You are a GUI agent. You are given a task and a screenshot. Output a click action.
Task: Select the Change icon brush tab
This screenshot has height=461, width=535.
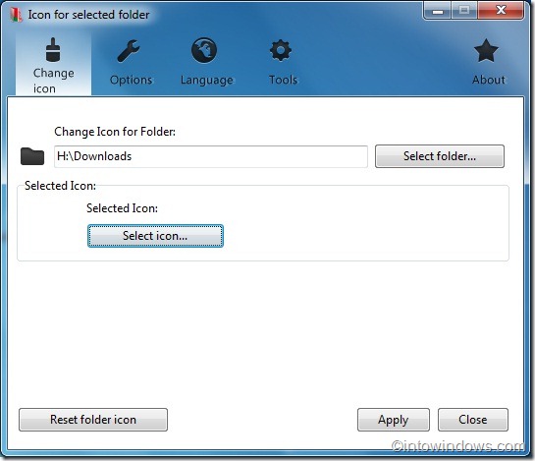[x=53, y=65]
